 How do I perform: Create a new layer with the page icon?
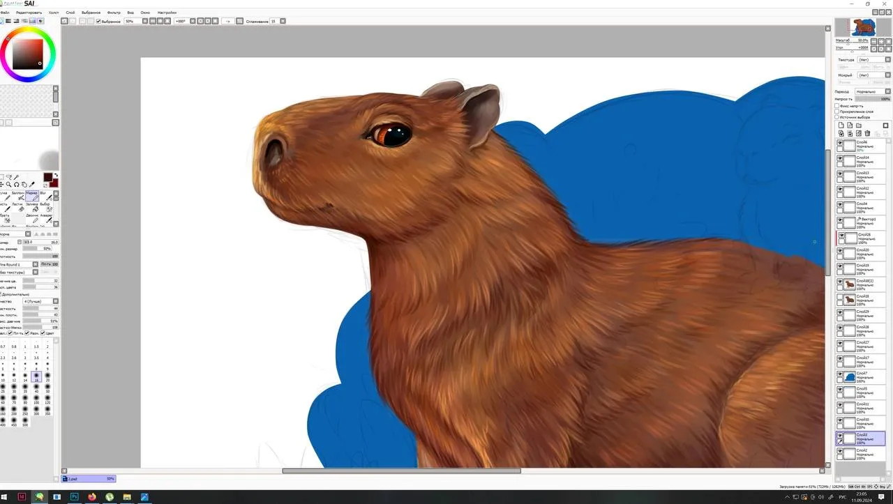(x=841, y=125)
